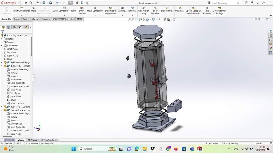Start a New Motion Study
This screenshot has width=273, height=153.
[144, 10]
